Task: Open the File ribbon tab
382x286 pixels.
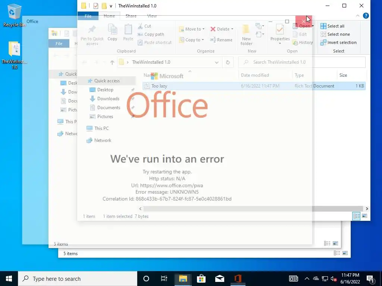Action: click(88, 16)
